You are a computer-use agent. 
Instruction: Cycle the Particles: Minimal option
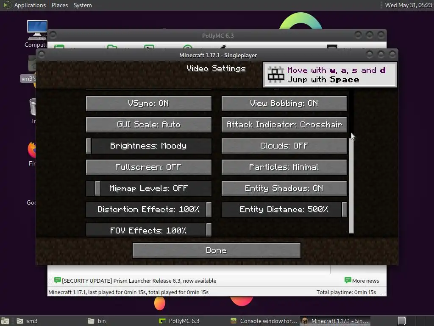click(284, 167)
